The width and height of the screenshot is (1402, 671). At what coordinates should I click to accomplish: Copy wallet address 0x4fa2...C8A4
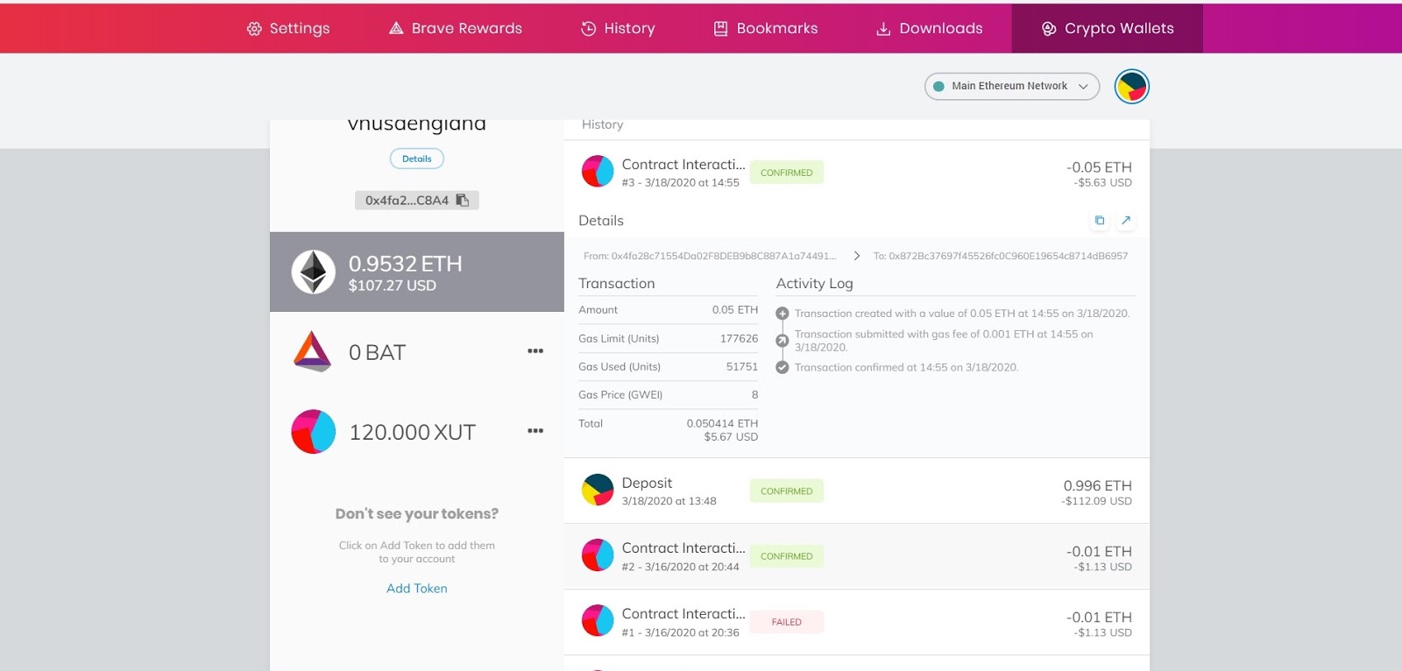pyautogui.click(x=417, y=201)
